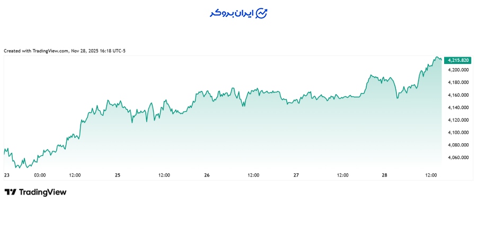Click the green 4,215.820 current price tag

(459, 60)
